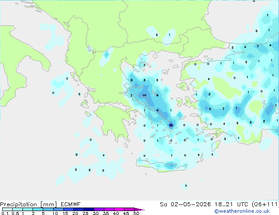Click the '02-05-2026' date text
The width and height of the screenshot is (279, 215).
coord(191,204)
